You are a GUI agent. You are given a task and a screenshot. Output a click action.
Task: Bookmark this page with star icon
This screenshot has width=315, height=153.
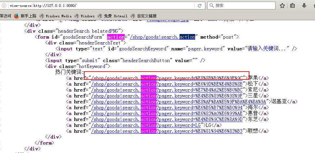coord(282,6)
